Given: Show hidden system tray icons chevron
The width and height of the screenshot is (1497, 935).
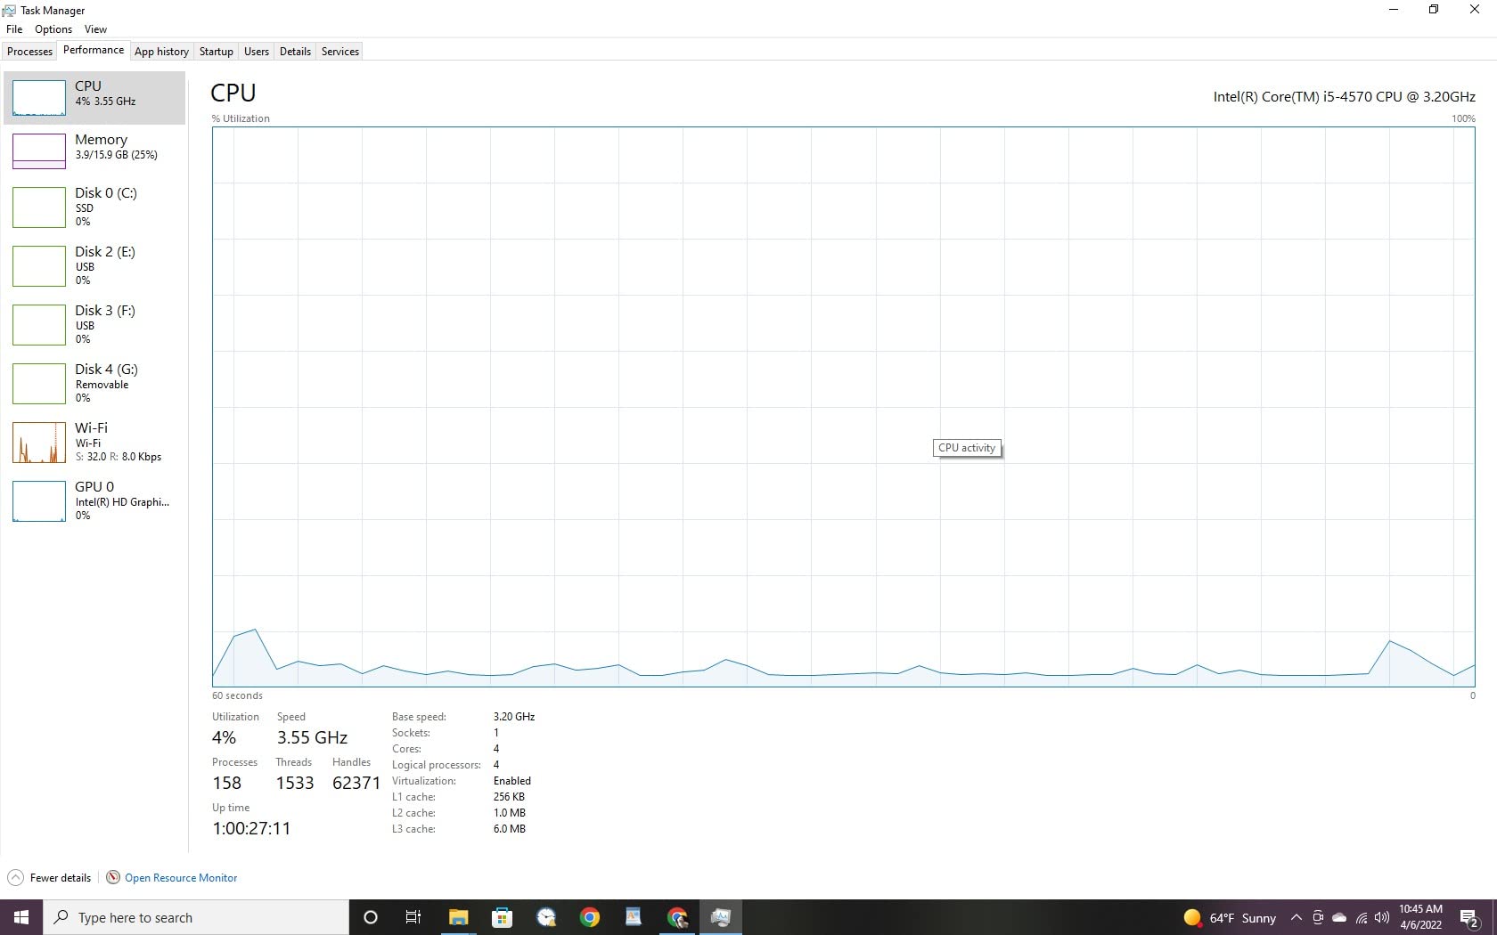Looking at the screenshot, I should tap(1297, 918).
